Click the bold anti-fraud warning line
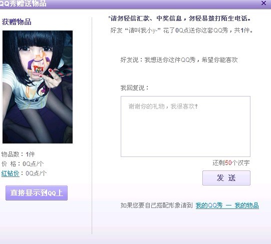 point(179,18)
